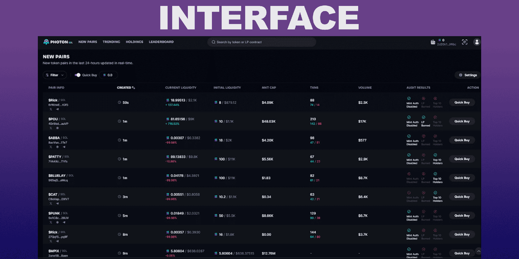
Task: Open $ABBA token's Telegram icon
Action: pos(64,147)
